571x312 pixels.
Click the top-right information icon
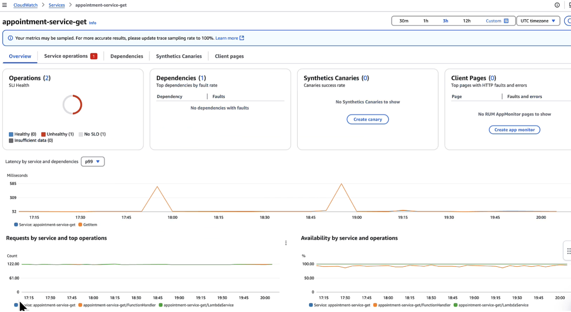557,5
